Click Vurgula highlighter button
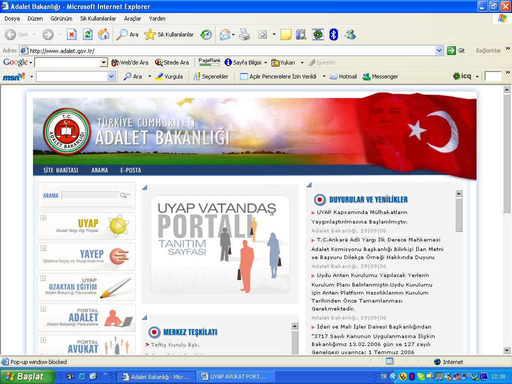Image resolution: width=512 pixels, height=384 pixels. click(x=169, y=76)
